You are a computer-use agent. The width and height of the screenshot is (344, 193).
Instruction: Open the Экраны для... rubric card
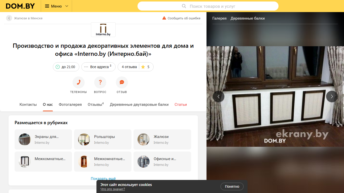pos(43,139)
